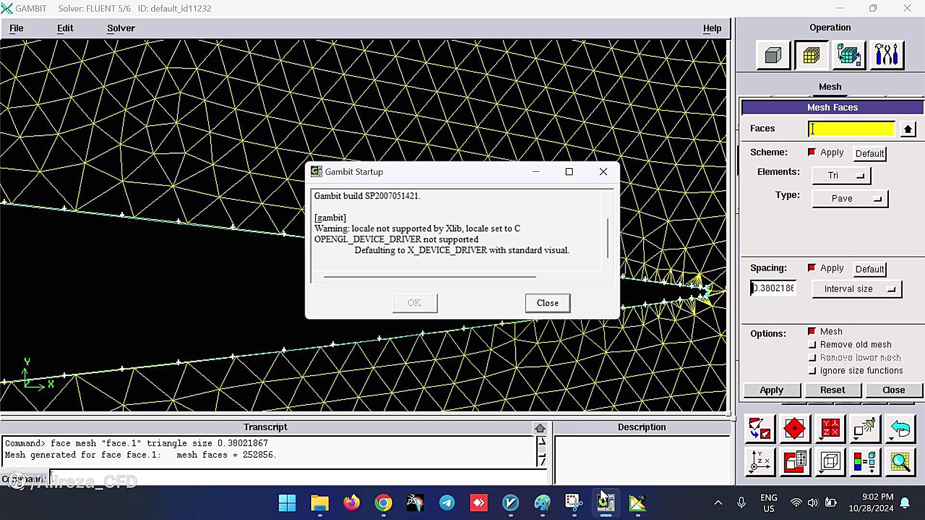
Task: Toggle the Scheme Apply checkbox
Action: [812, 152]
